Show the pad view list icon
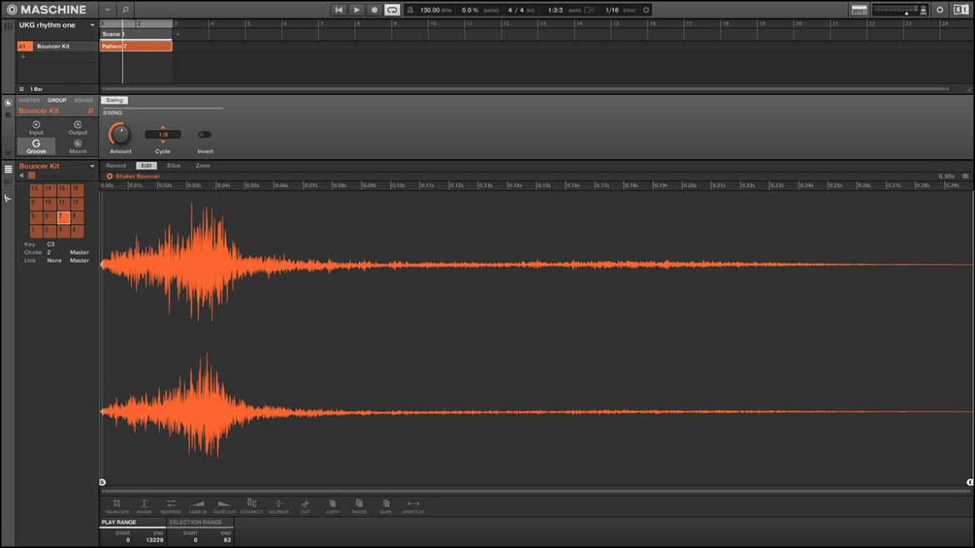Image resolution: width=975 pixels, height=548 pixels. (x=8, y=169)
